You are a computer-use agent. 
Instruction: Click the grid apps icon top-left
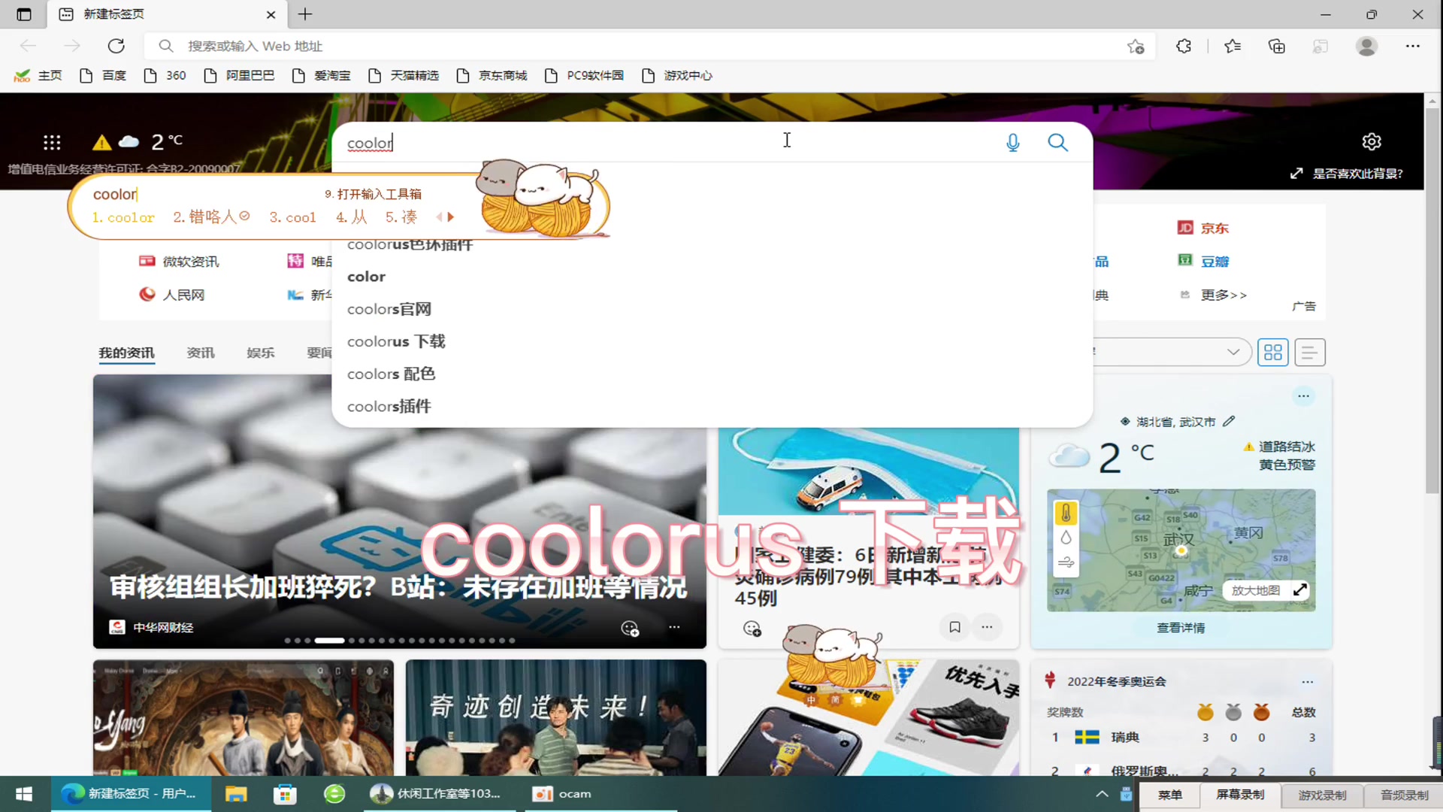click(52, 141)
